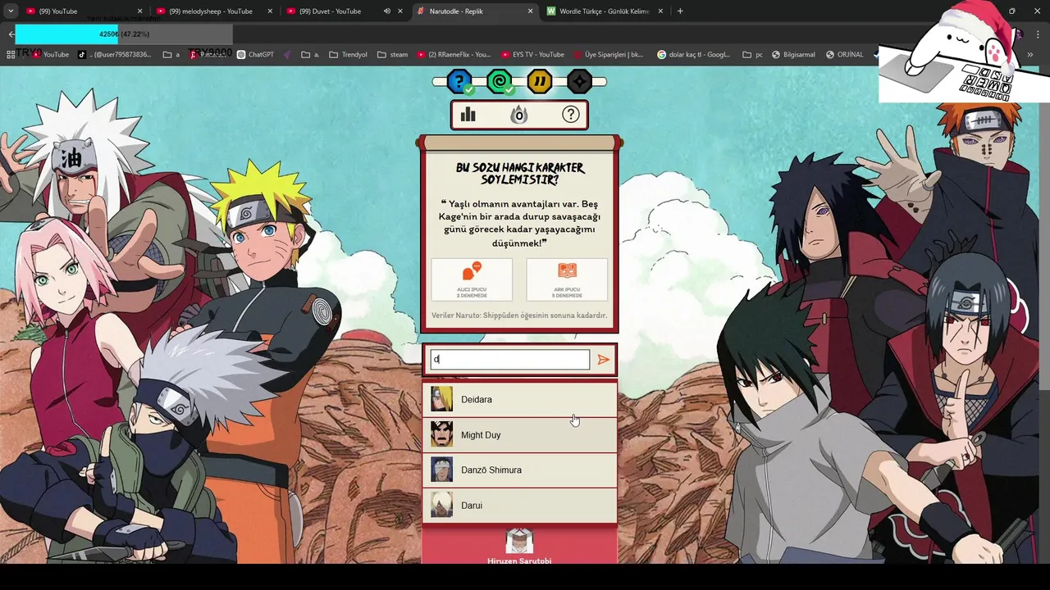Screen dimensions: 1050x590
Task: Close the melodysheep - YouTube tab
Action: [270, 11]
